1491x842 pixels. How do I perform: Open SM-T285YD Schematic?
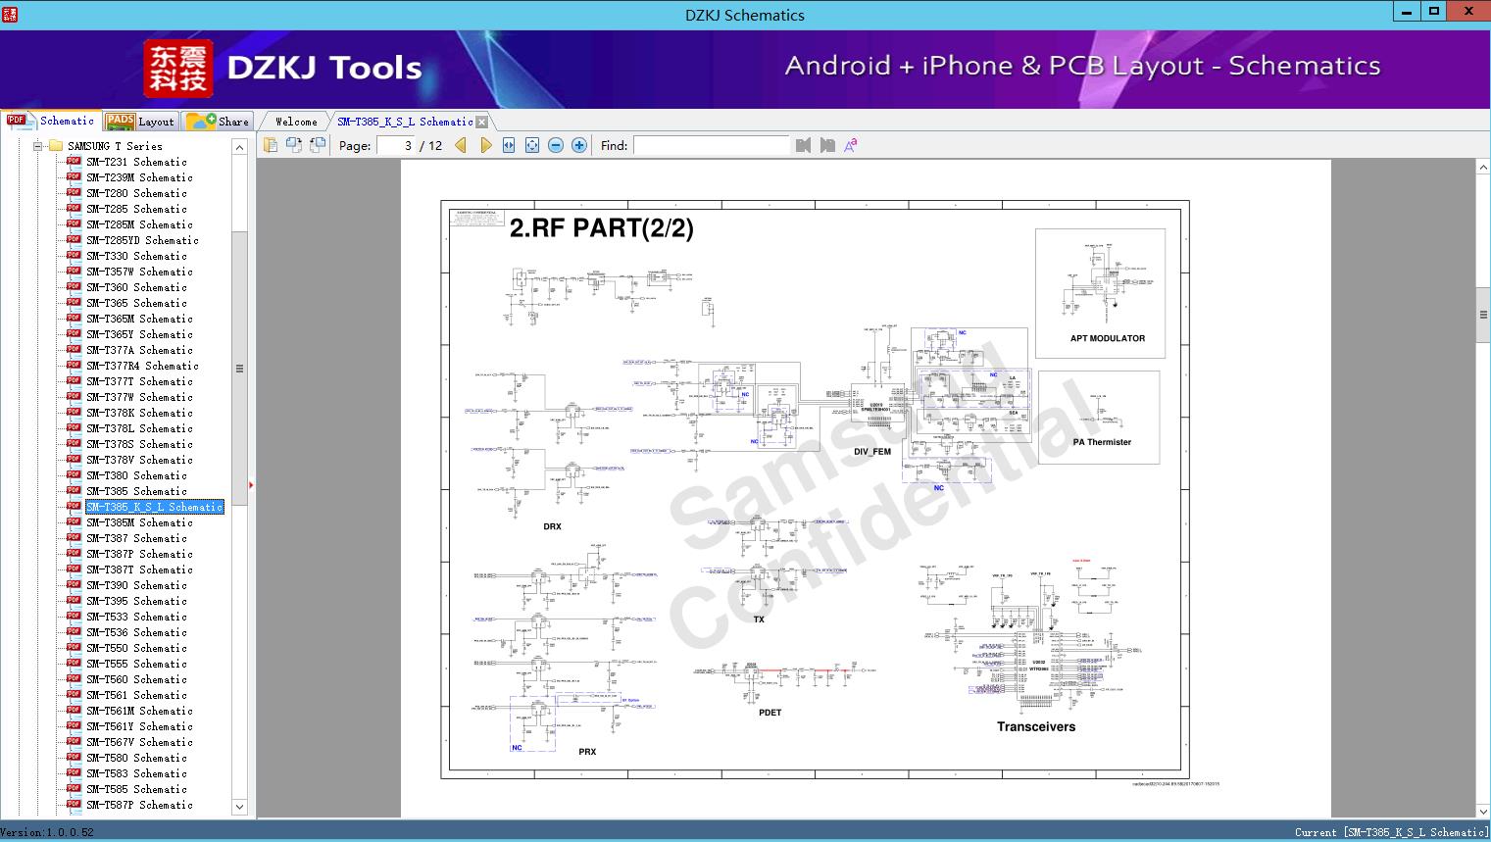click(142, 240)
